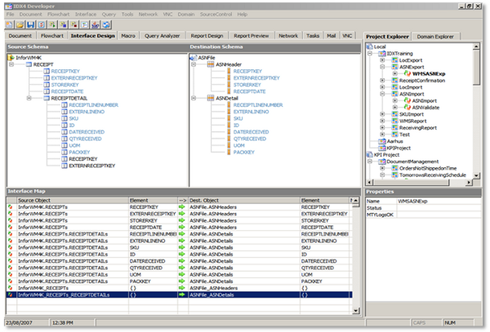This screenshot has height=332, width=490.
Task: Click the New document toolbar icon
Action: [x=11, y=24]
